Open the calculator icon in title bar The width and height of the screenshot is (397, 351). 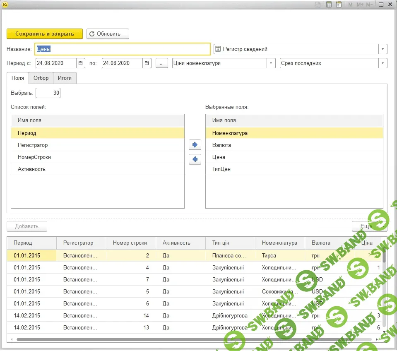click(329, 5)
